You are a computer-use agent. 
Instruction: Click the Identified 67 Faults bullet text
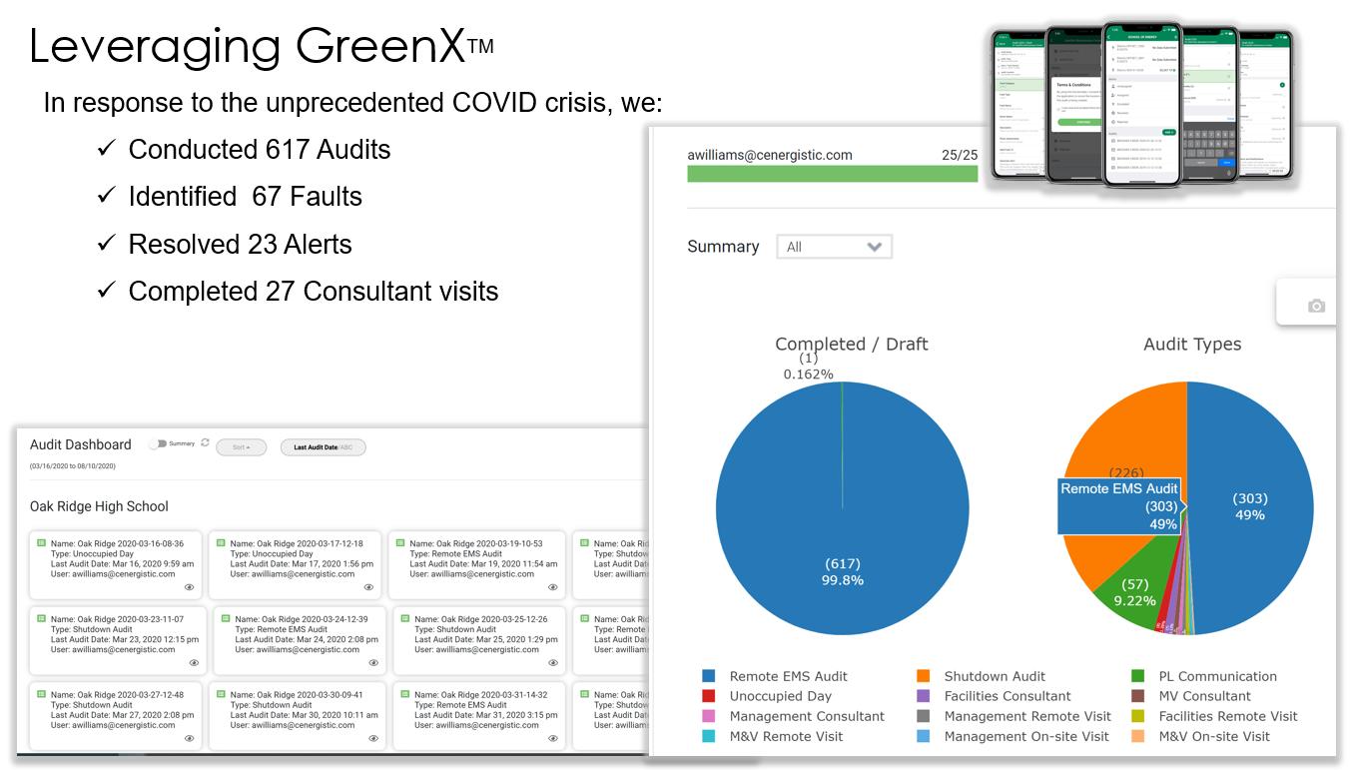[246, 197]
